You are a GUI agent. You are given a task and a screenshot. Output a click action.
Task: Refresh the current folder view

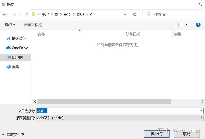click(135, 14)
